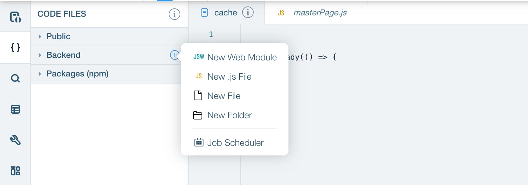The image size is (528, 185).
Task: Open the packages and apps panel
Action: [x=15, y=171]
